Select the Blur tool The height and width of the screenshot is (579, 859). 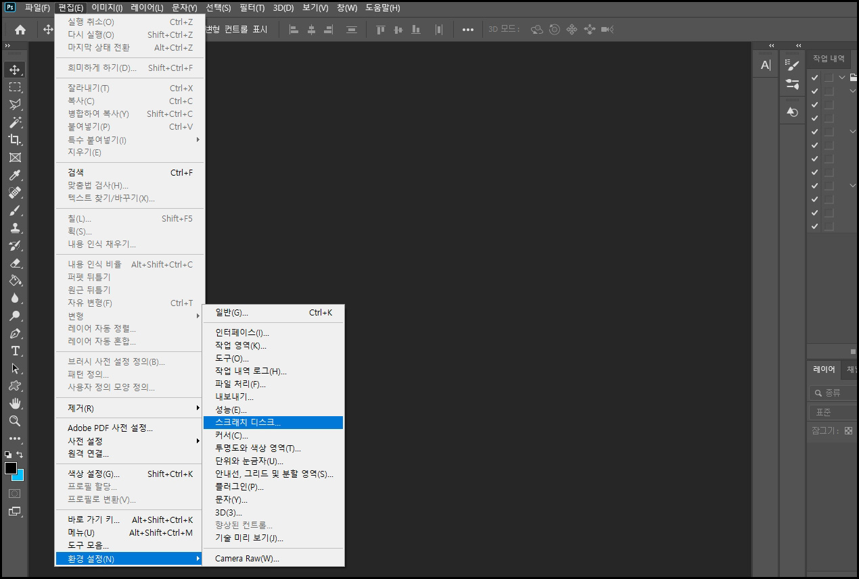click(15, 299)
